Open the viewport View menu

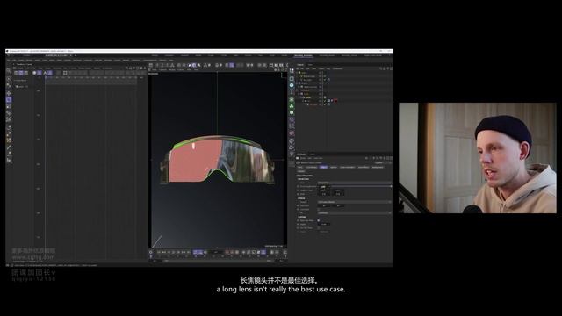[155, 69]
